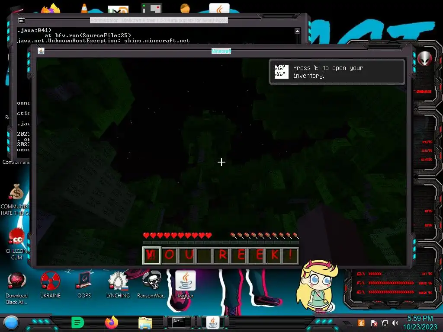Click the Administrator Command Prompt title bar text
Screen dimensions: 443x332
pyautogui.click(x=159, y=20)
